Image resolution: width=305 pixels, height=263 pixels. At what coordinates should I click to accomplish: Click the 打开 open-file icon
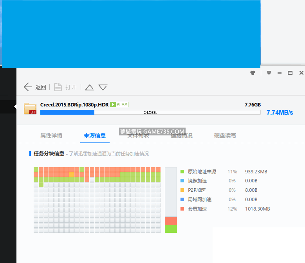[x=58, y=87]
